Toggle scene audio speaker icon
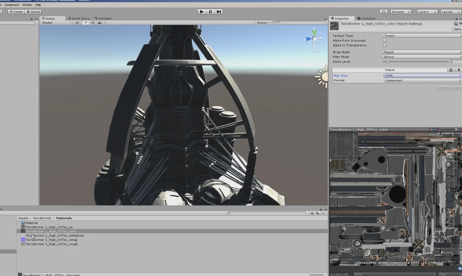 click(93, 23)
